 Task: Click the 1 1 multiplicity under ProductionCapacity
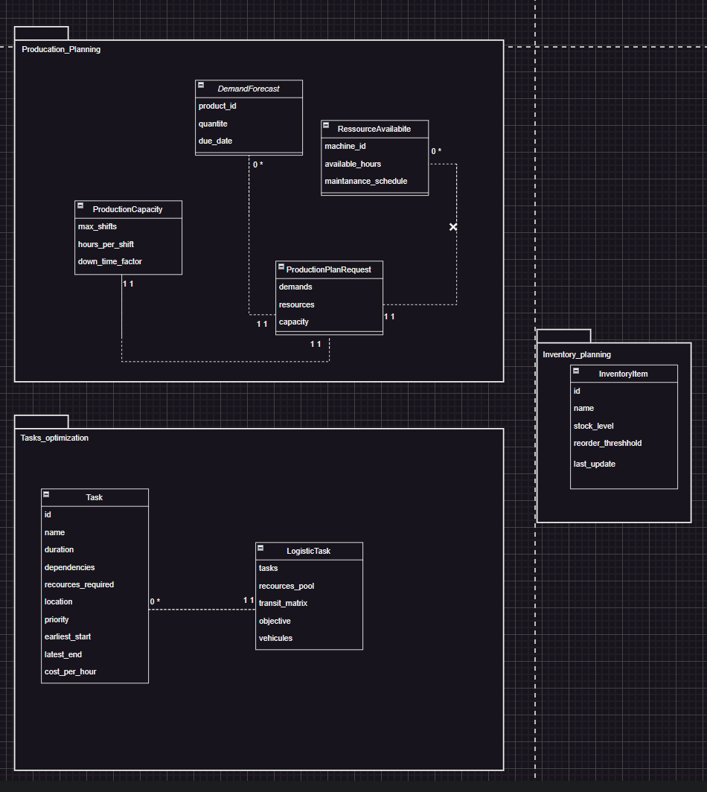coord(128,284)
